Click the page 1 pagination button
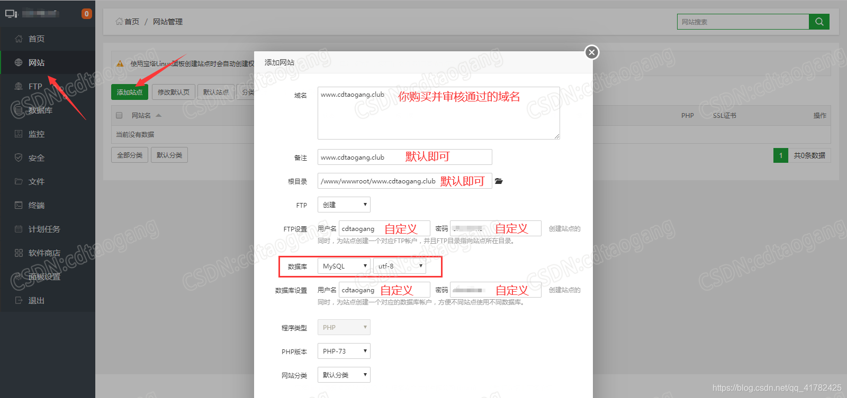The width and height of the screenshot is (847, 398). [781, 155]
